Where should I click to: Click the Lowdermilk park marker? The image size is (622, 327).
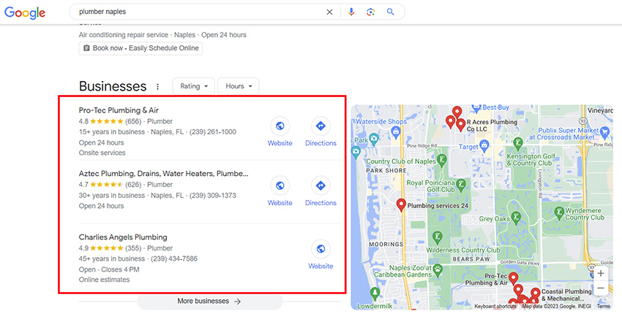(x=375, y=293)
